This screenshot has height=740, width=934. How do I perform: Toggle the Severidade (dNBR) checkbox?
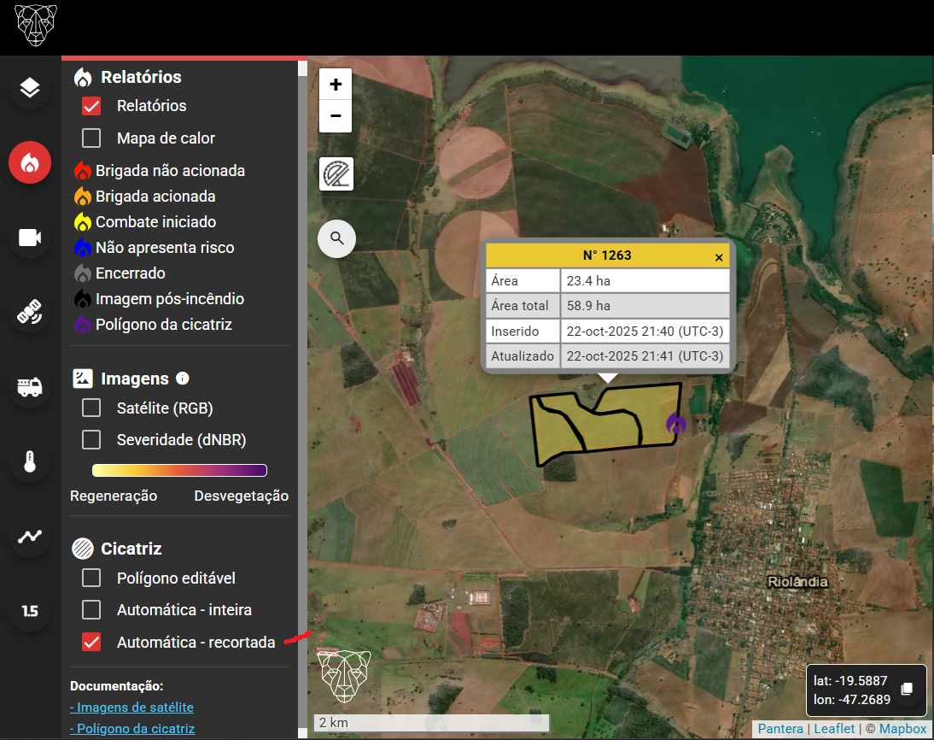coord(91,440)
